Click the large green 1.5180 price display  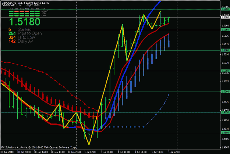click(x=25, y=22)
